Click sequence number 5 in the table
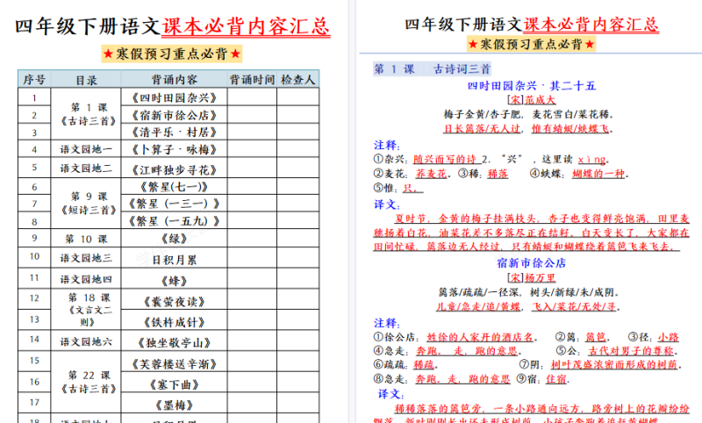Screen dimensions: 702x423 click(x=34, y=168)
